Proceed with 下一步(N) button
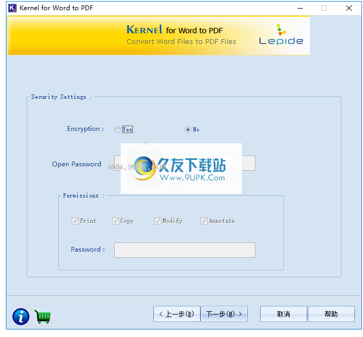This screenshot has width=363, height=337. tap(224, 314)
